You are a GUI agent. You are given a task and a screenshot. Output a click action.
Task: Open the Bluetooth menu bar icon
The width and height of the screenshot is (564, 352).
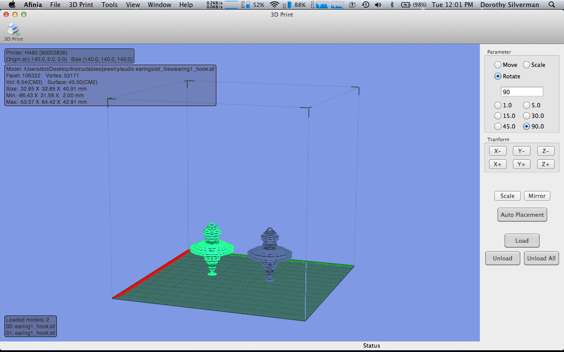[x=392, y=5]
